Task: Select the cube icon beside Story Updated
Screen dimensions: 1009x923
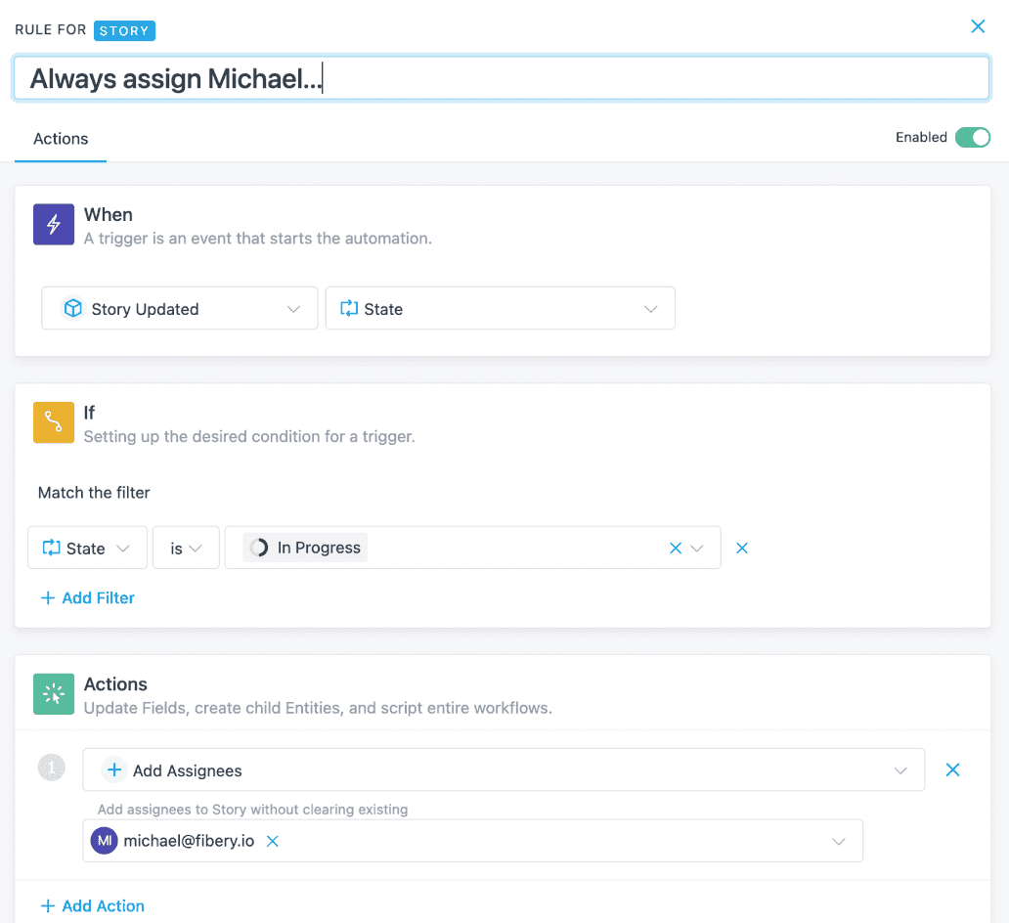Action: click(73, 308)
